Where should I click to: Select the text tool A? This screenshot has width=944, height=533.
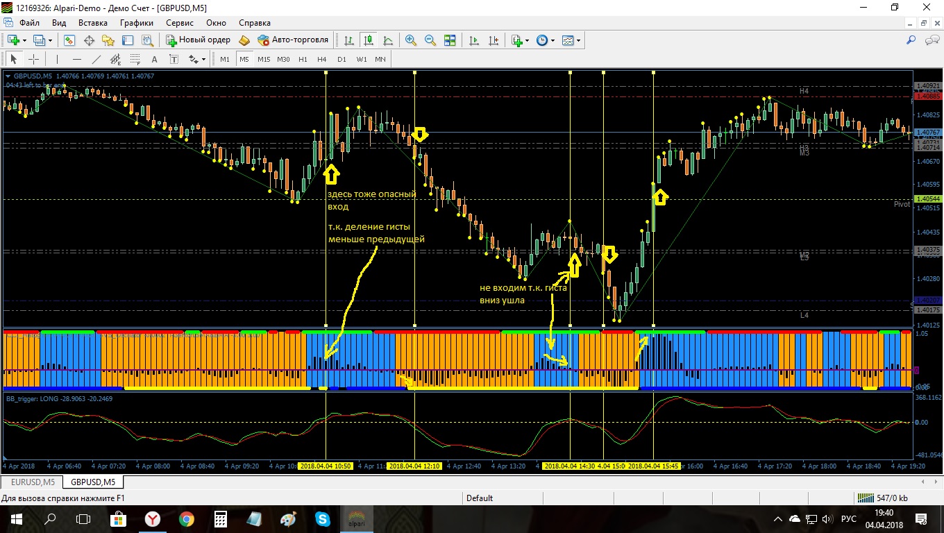[154, 59]
